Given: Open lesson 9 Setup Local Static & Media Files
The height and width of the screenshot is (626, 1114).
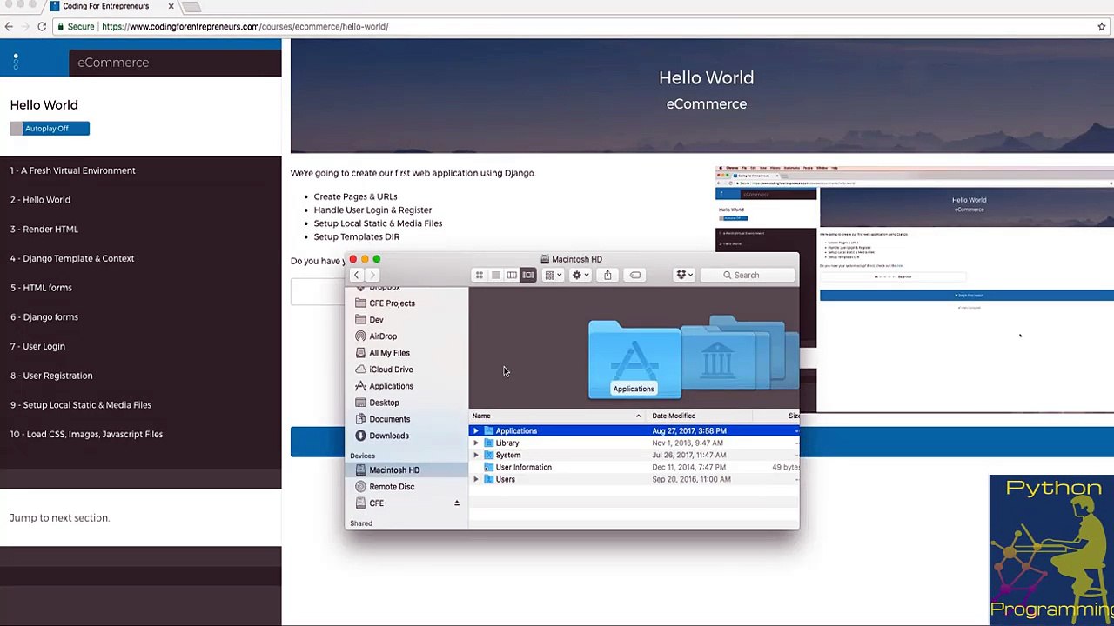Looking at the screenshot, I should [x=81, y=405].
